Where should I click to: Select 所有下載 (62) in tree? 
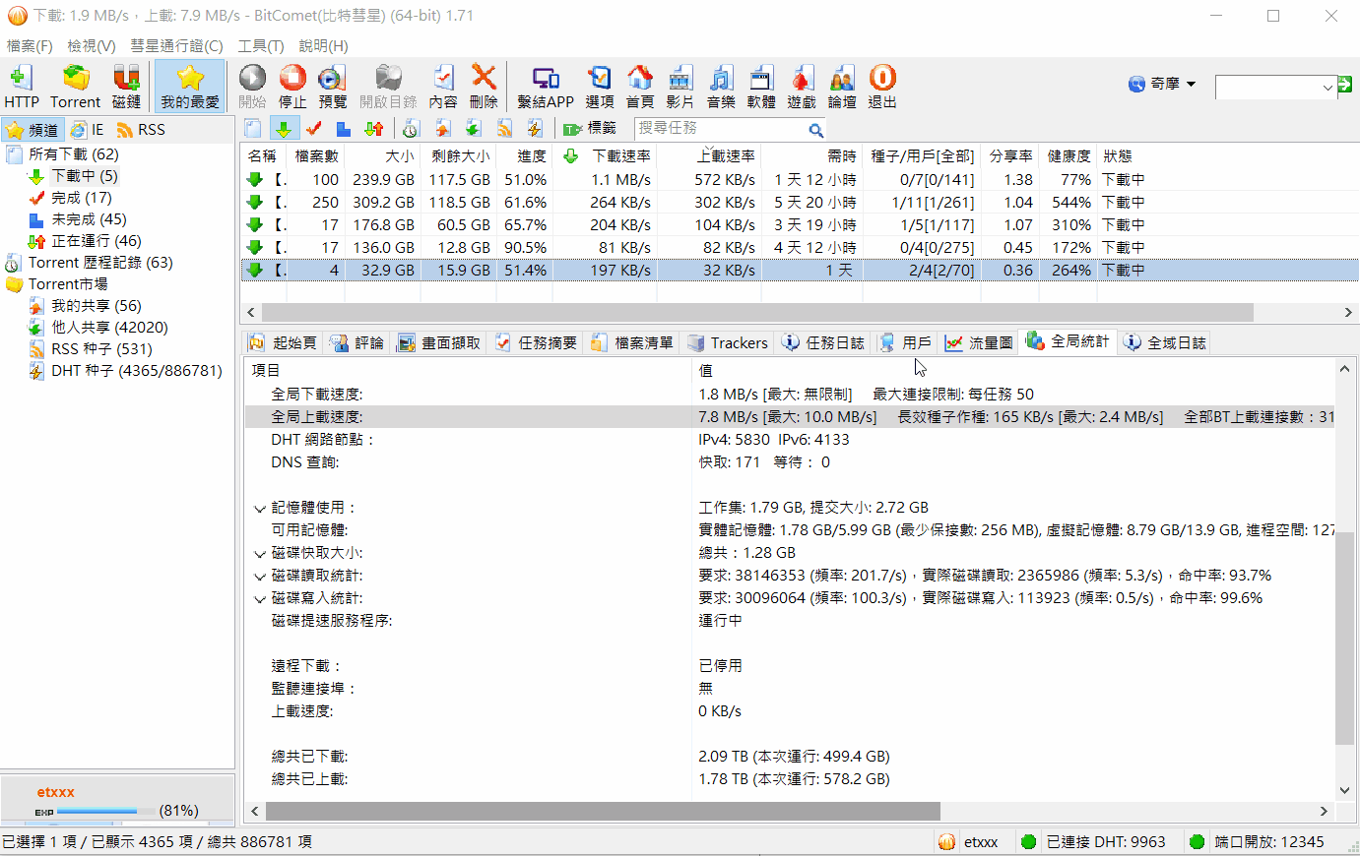(x=73, y=154)
